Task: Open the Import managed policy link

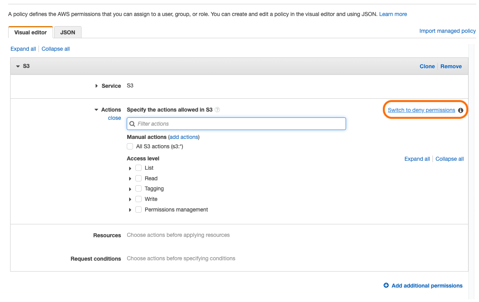Action: click(447, 31)
